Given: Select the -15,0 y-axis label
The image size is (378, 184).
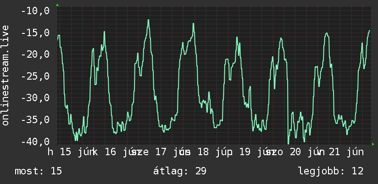Looking at the screenshot, I should (35, 32).
